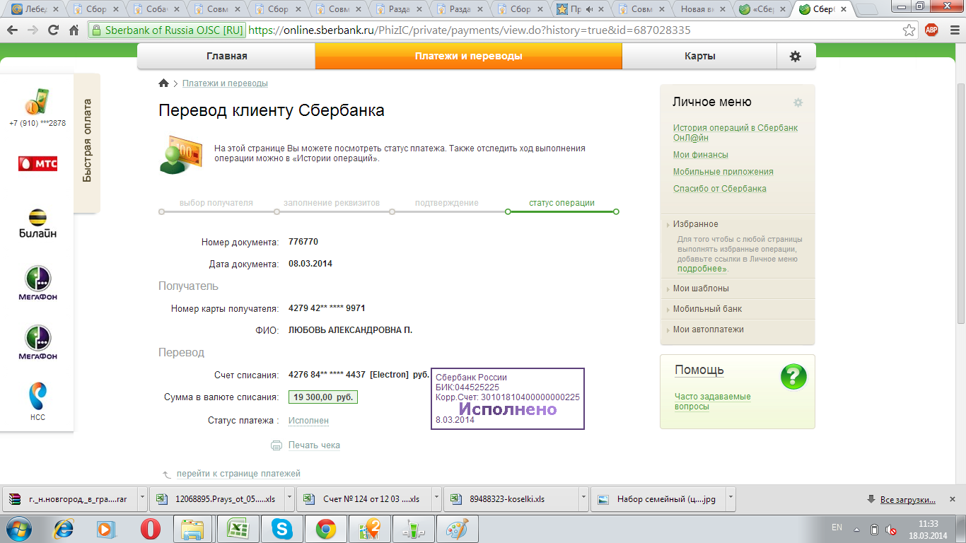This screenshot has width=966, height=543.
Task: Open Windows Media Player taskbar icon
Action: pyautogui.click(x=106, y=529)
